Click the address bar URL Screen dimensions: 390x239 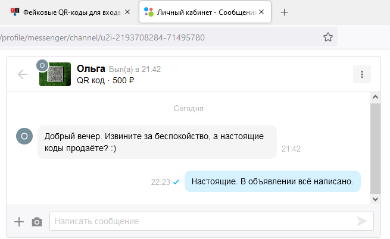click(102, 37)
